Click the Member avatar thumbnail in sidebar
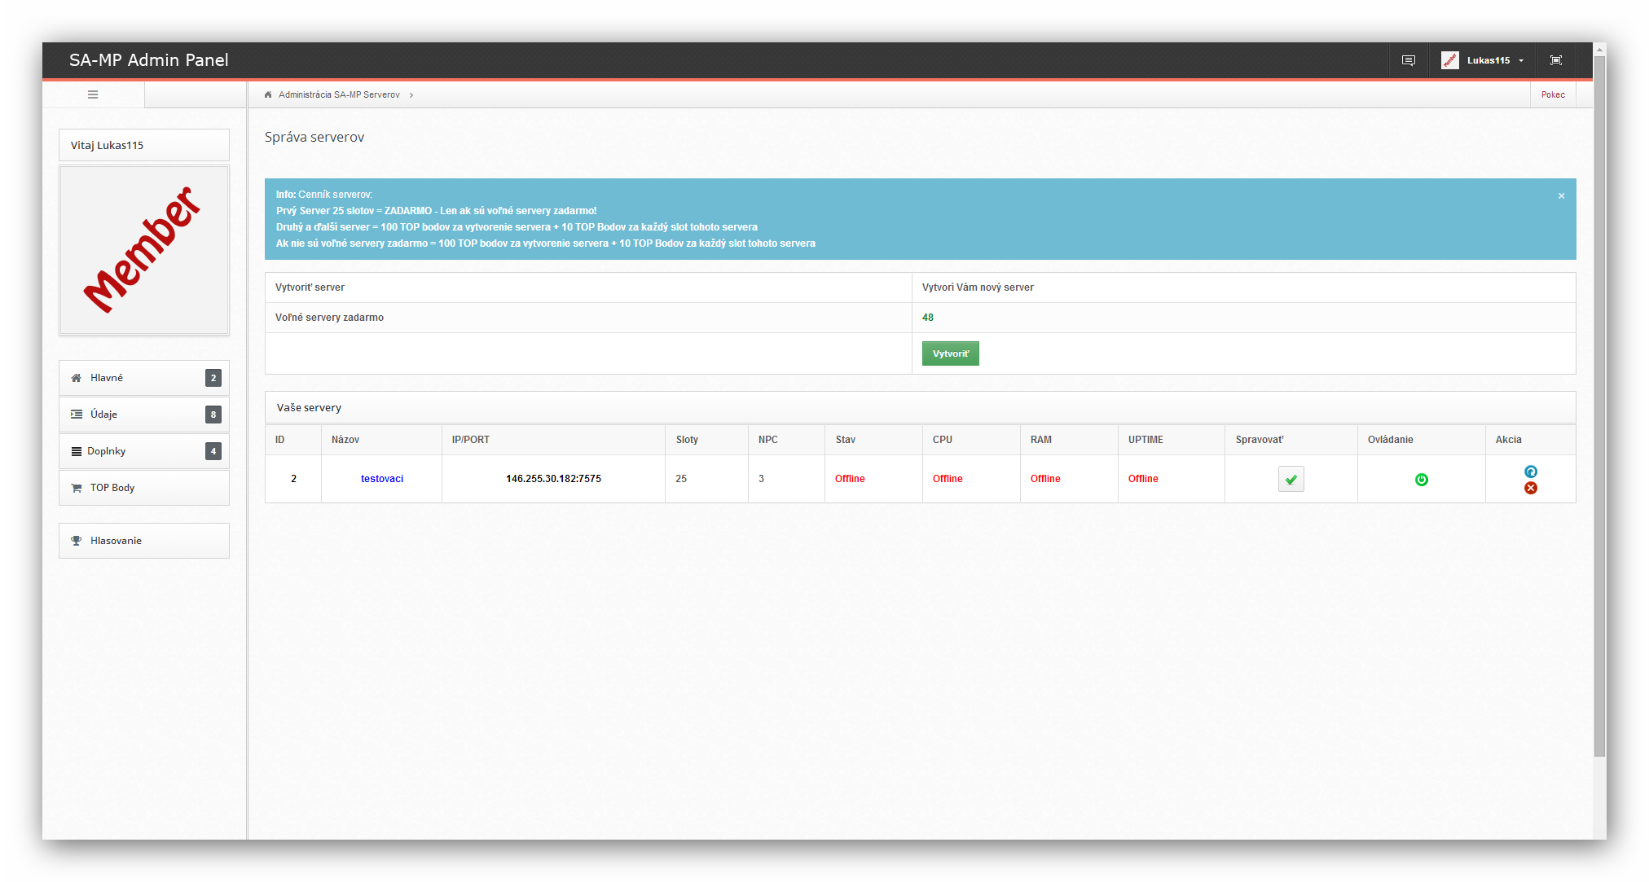This screenshot has height=882, width=1649. pos(144,250)
